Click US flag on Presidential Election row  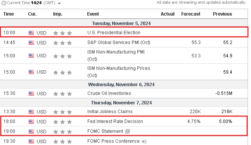coord(31,33)
